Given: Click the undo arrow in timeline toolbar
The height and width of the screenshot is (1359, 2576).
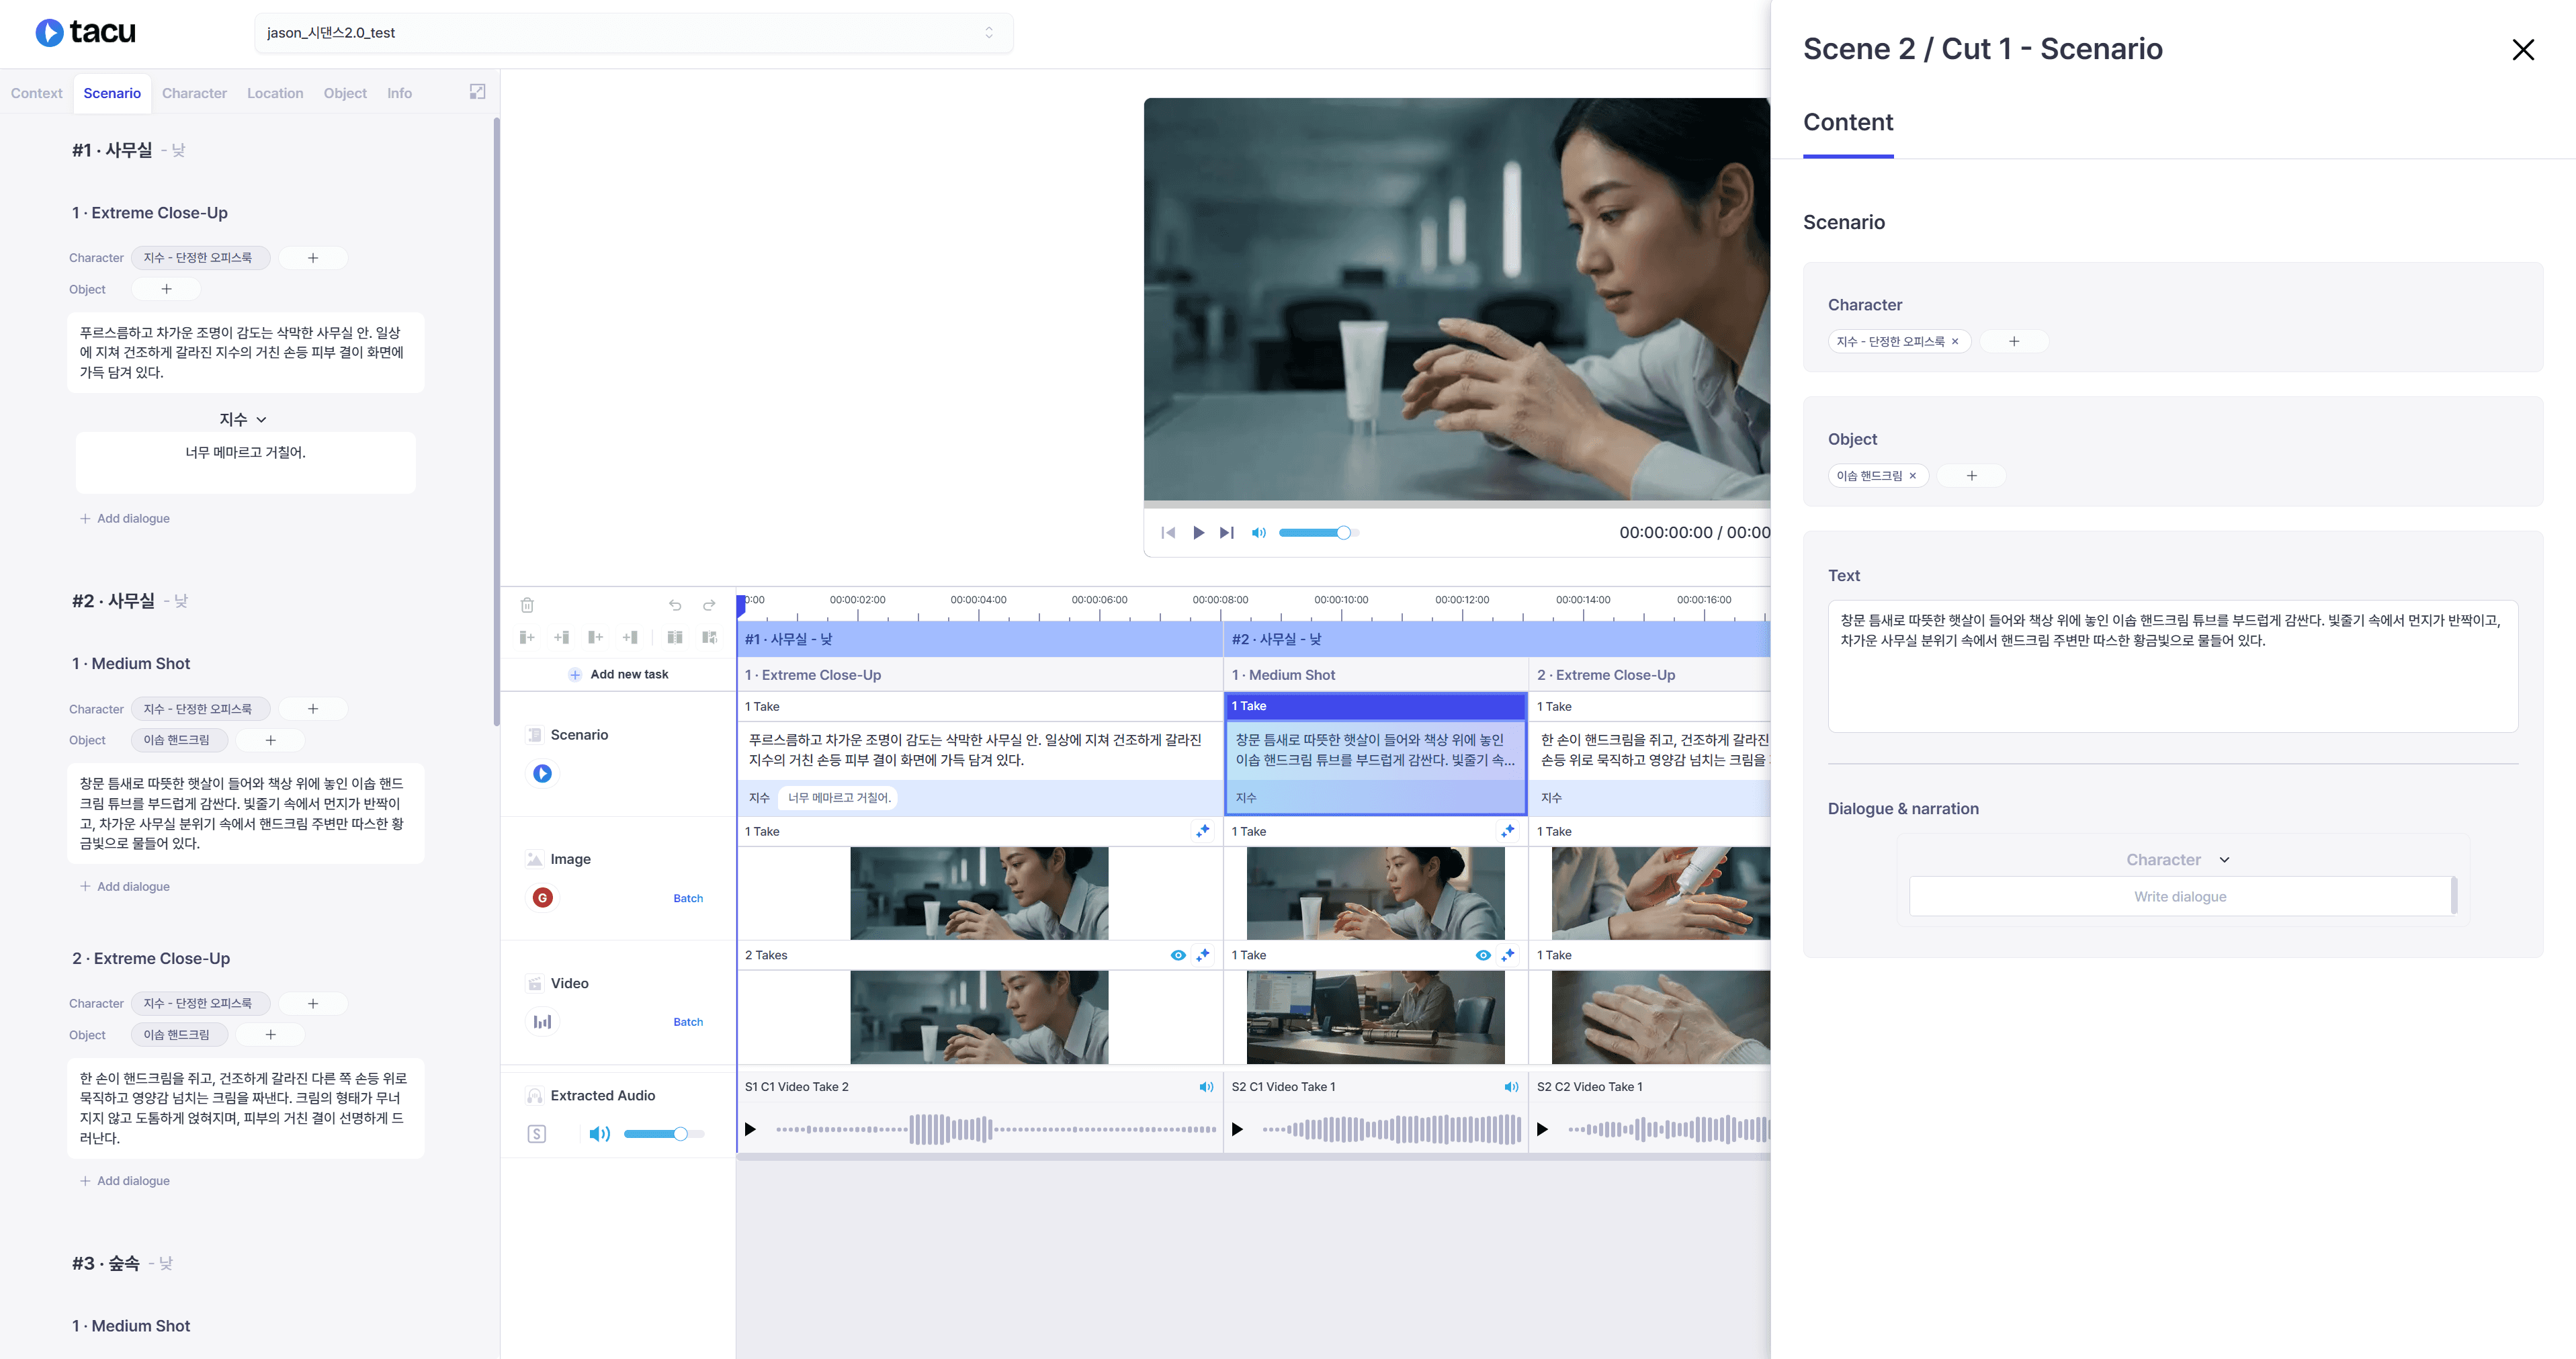Looking at the screenshot, I should [675, 605].
